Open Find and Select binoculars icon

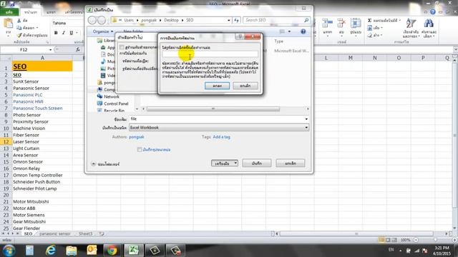429,24
